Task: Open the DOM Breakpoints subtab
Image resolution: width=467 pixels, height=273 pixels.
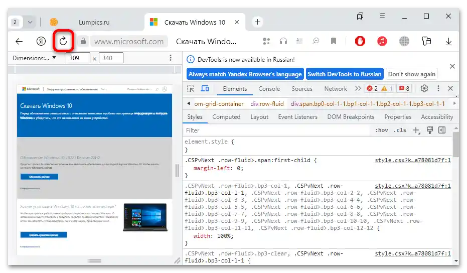Action: tap(351, 117)
